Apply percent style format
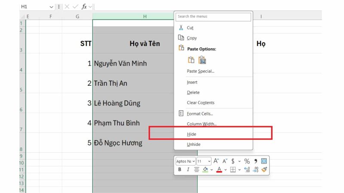 tap(247, 161)
